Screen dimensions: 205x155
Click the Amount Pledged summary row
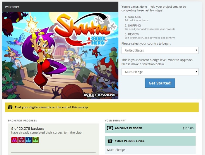150,128
